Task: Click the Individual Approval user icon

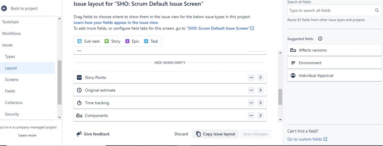Action: 293,75
